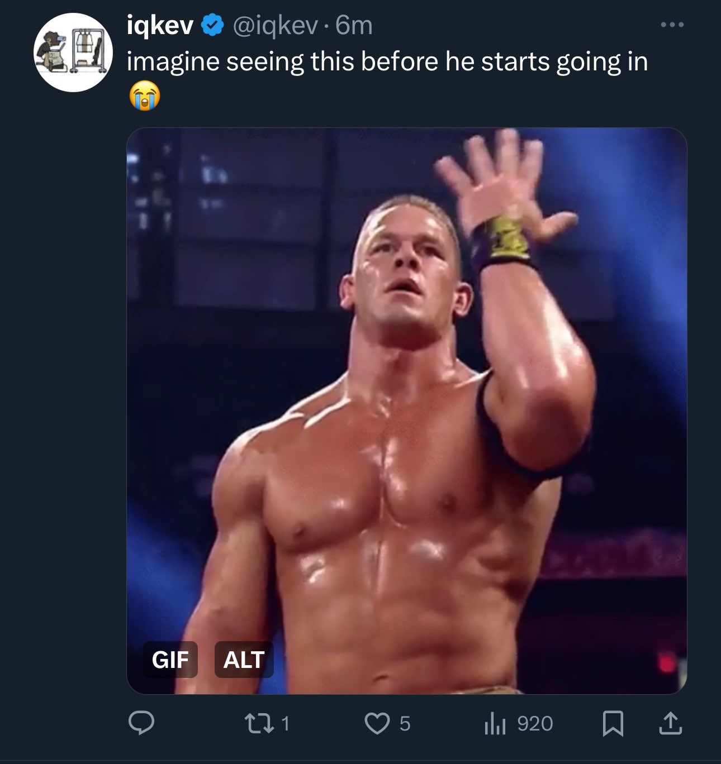Open the reply speech bubble icon
Screen dimensions: 721x764
click(141, 723)
